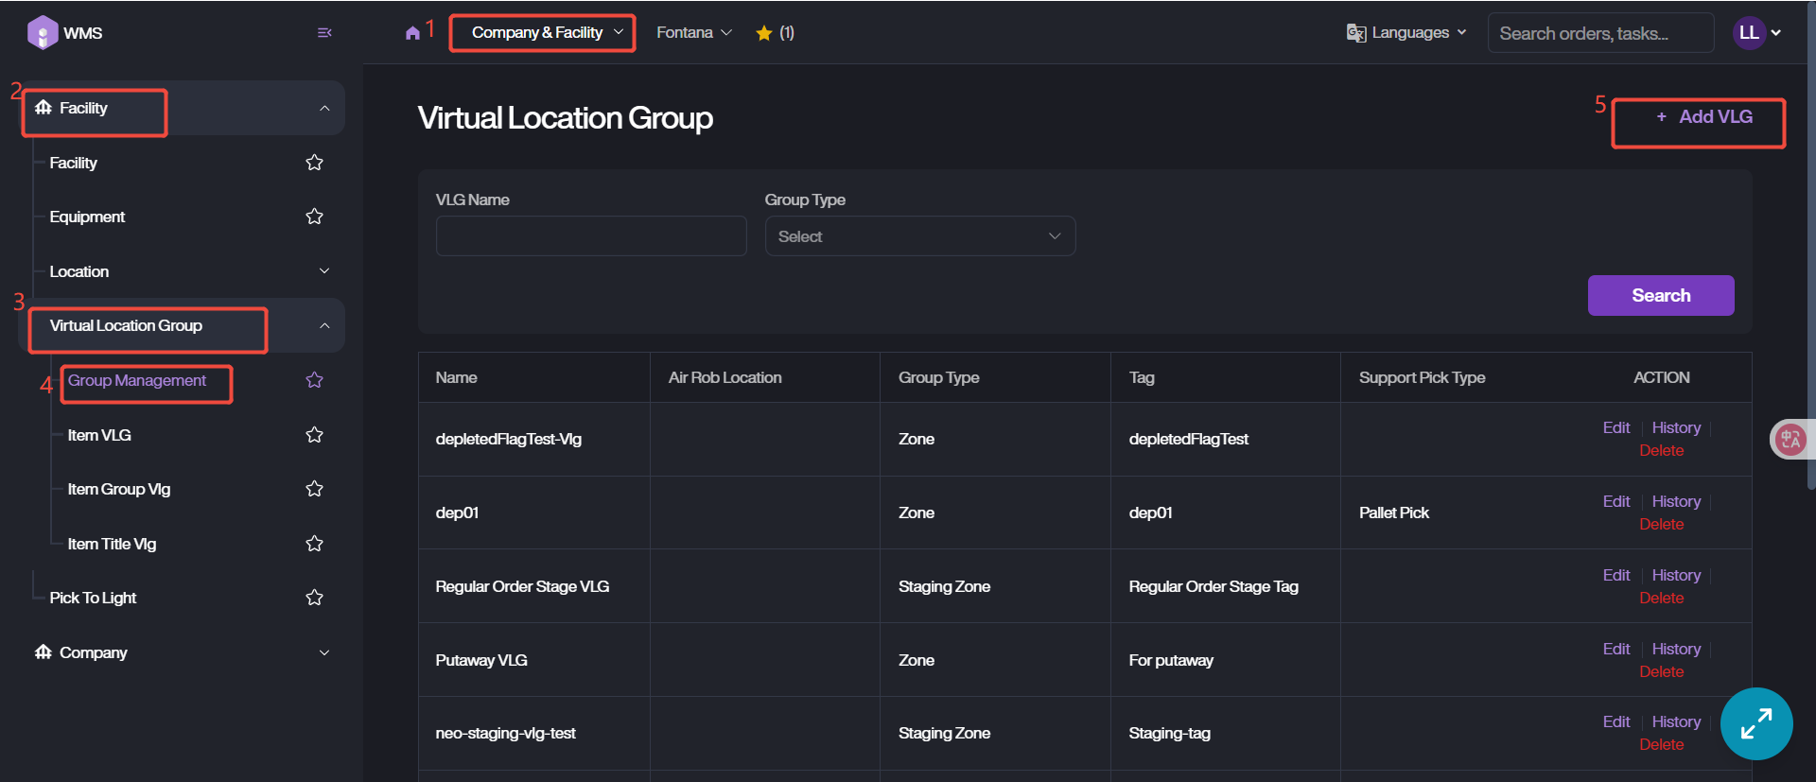Collapse the sidebar menu icon

coord(324,33)
